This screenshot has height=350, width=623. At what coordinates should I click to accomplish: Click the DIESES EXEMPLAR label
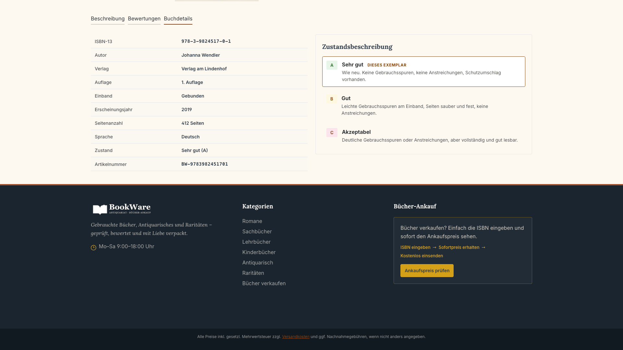tap(387, 65)
